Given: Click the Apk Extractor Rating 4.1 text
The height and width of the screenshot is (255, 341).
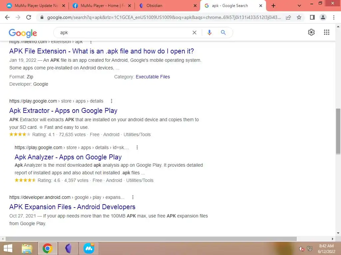Looking at the screenshot, I should [x=44, y=135].
